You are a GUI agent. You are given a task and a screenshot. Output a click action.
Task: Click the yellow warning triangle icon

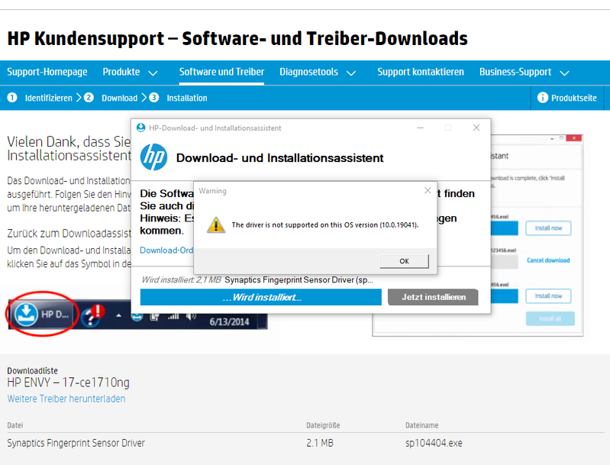point(216,224)
